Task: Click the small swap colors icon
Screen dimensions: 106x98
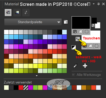Action: click(93, 25)
